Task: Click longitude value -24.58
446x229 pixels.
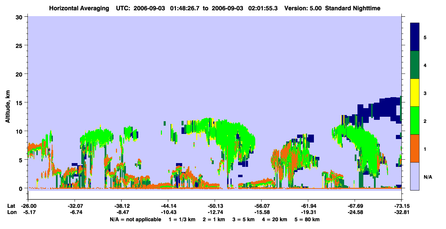Action: tap(355, 212)
